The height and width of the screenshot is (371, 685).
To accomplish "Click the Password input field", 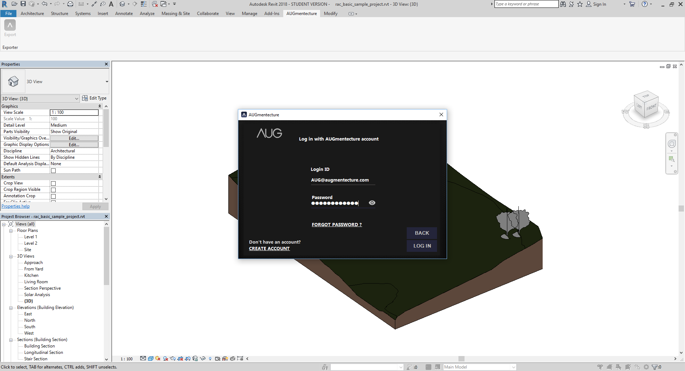I will click(339, 203).
